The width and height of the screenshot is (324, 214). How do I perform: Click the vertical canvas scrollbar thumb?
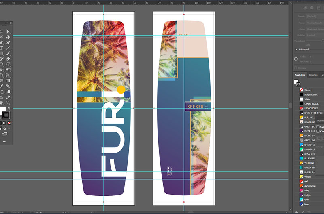pos(290,105)
